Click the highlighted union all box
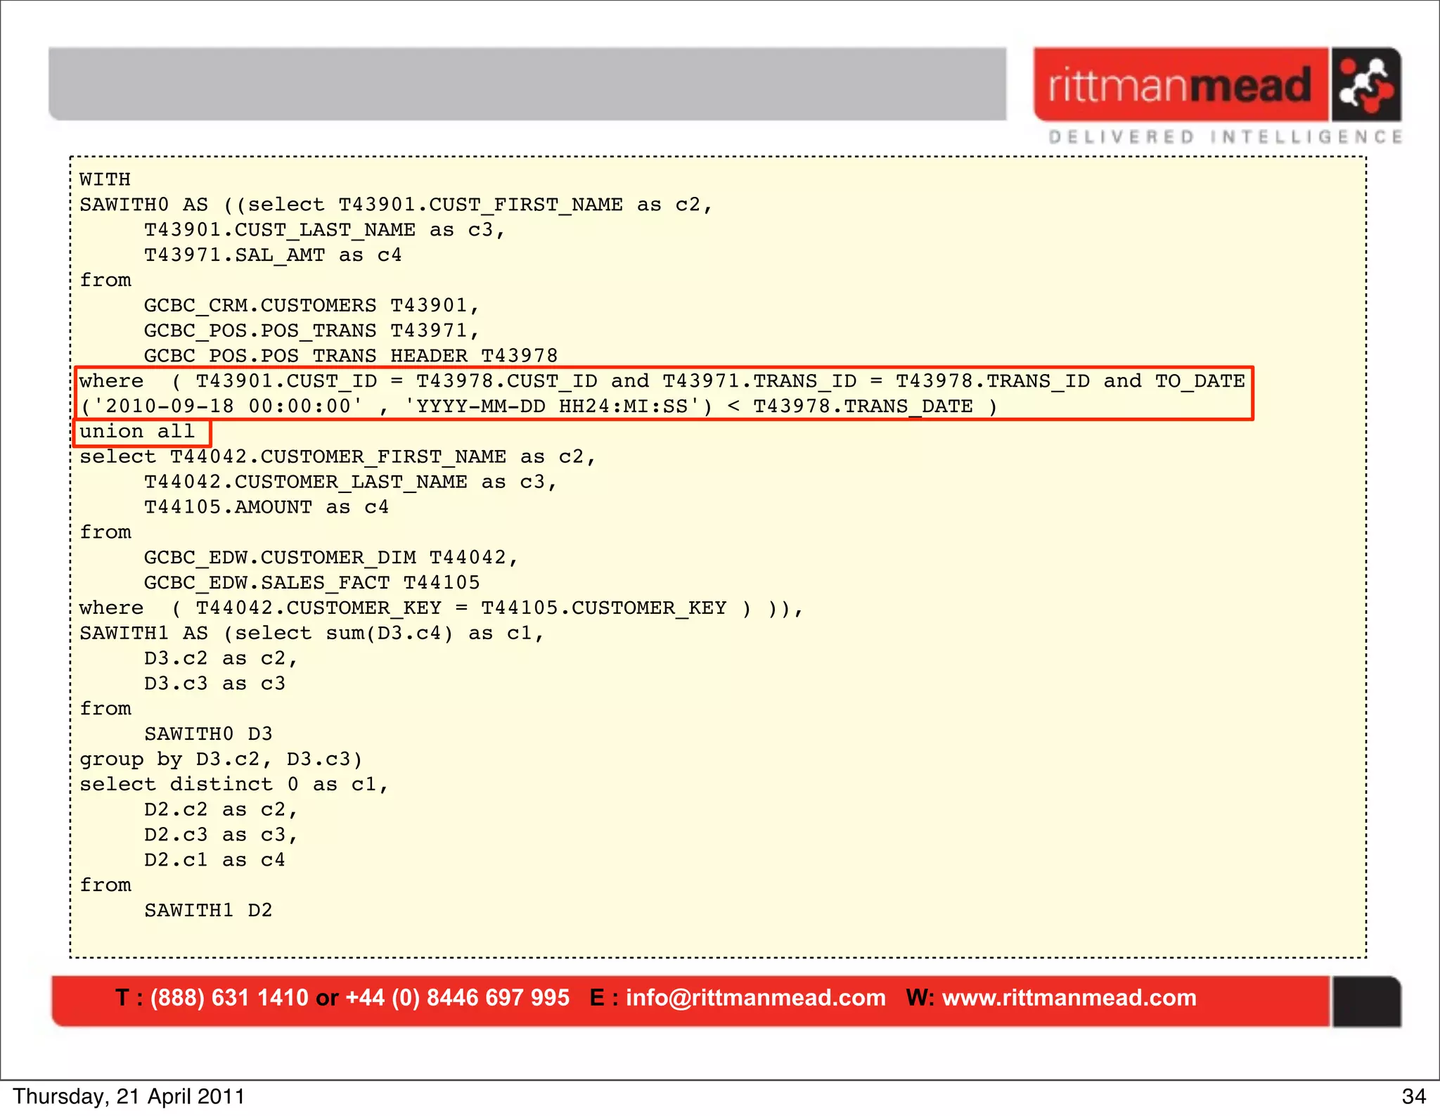The image size is (1440, 1116). 141,432
